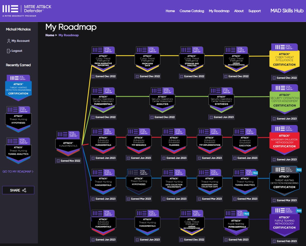Click the MITRE ATT&CK Defender logo

tap(27, 10)
